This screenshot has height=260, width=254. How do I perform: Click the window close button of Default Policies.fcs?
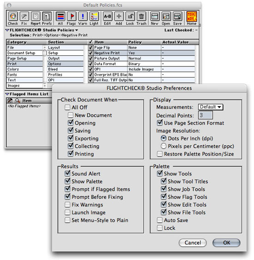[x=9, y=5]
